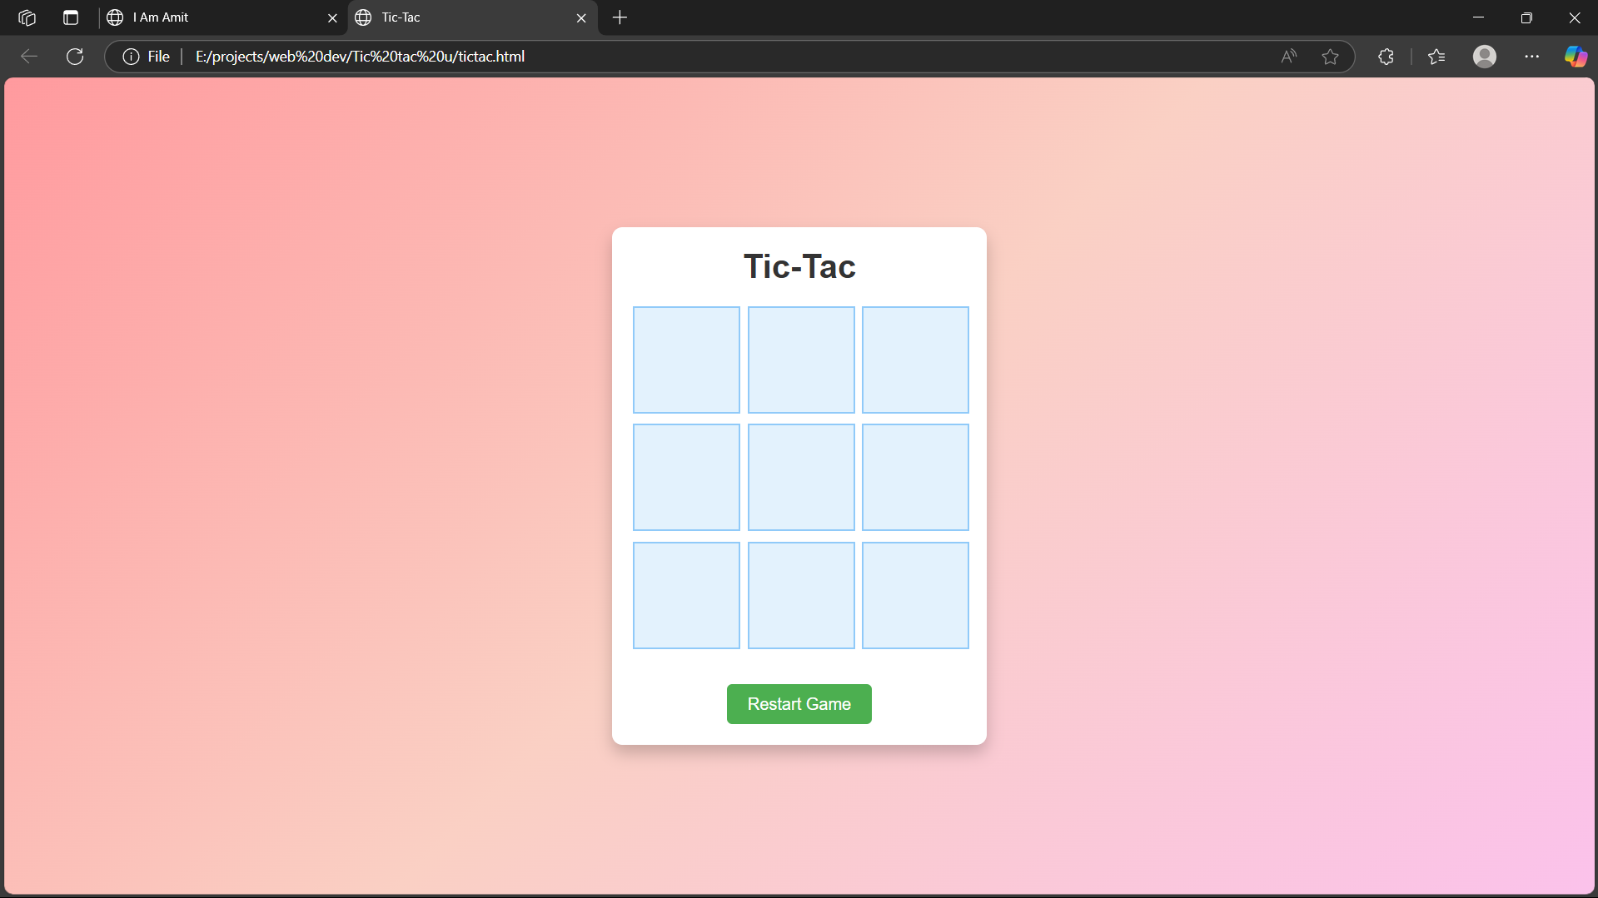This screenshot has width=1598, height=898.
Task: Open the Favorites list icon
Action: (1436, 57)
